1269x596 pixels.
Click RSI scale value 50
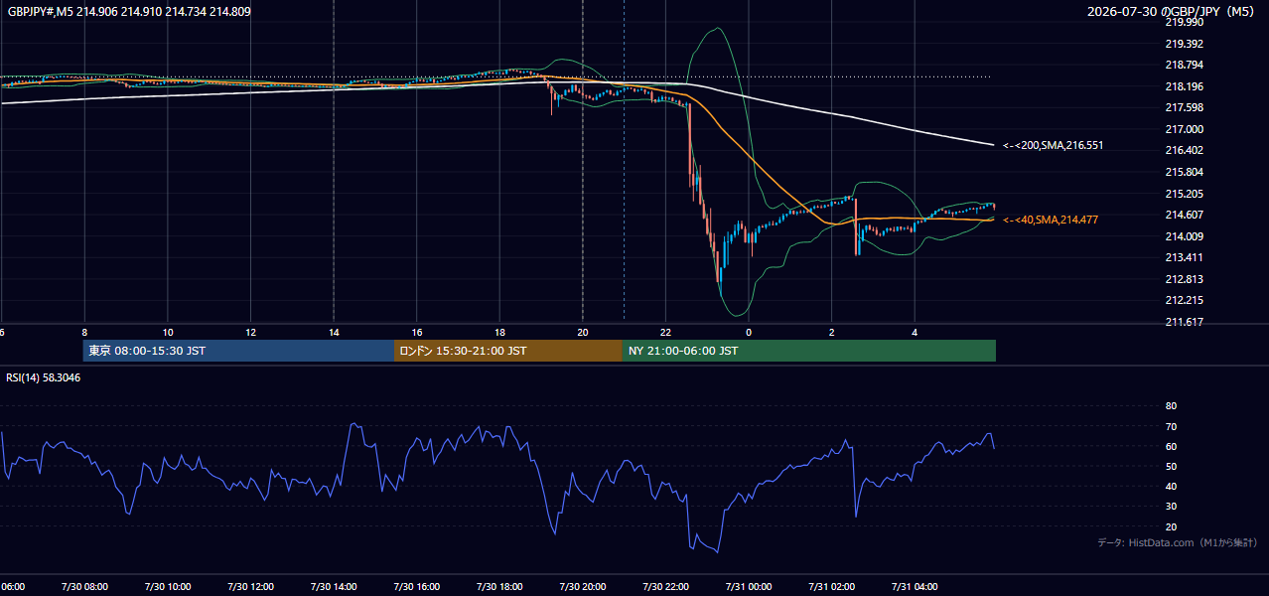click(x=1171, y=466)
